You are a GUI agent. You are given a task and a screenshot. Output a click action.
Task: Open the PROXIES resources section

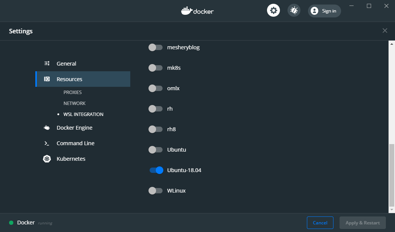pos(73,92)
